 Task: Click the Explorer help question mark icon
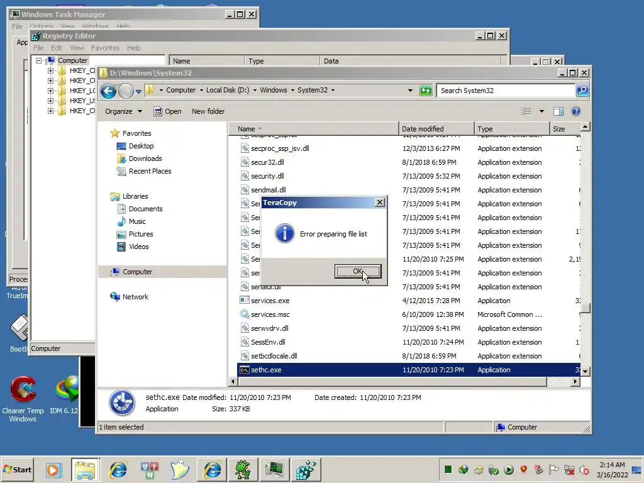pos(576,111)
